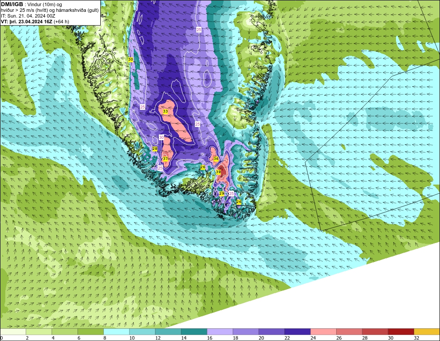The height and width of the screenshot is (341, 440).
Task: Click the yellow '37' max gust label
Action: point(165,159)
